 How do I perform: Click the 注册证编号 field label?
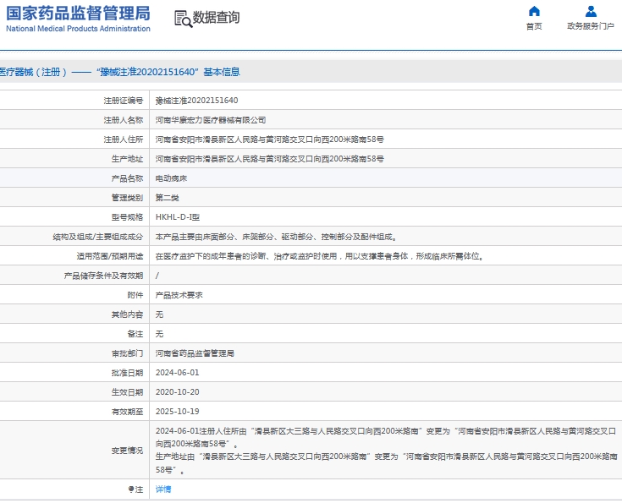click(x=124, y=101)
